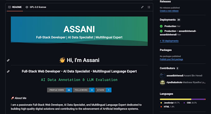Click the waving hand emoji in greeting heading

point(62,60)
